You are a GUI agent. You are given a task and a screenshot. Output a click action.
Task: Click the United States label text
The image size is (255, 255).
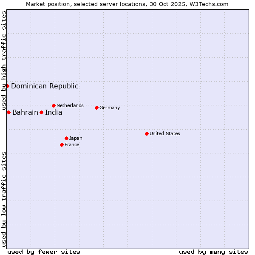[165, 134]
